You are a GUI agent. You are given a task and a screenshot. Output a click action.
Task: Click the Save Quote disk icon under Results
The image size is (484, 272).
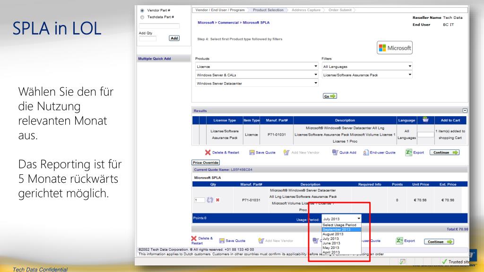click(252, 153)
